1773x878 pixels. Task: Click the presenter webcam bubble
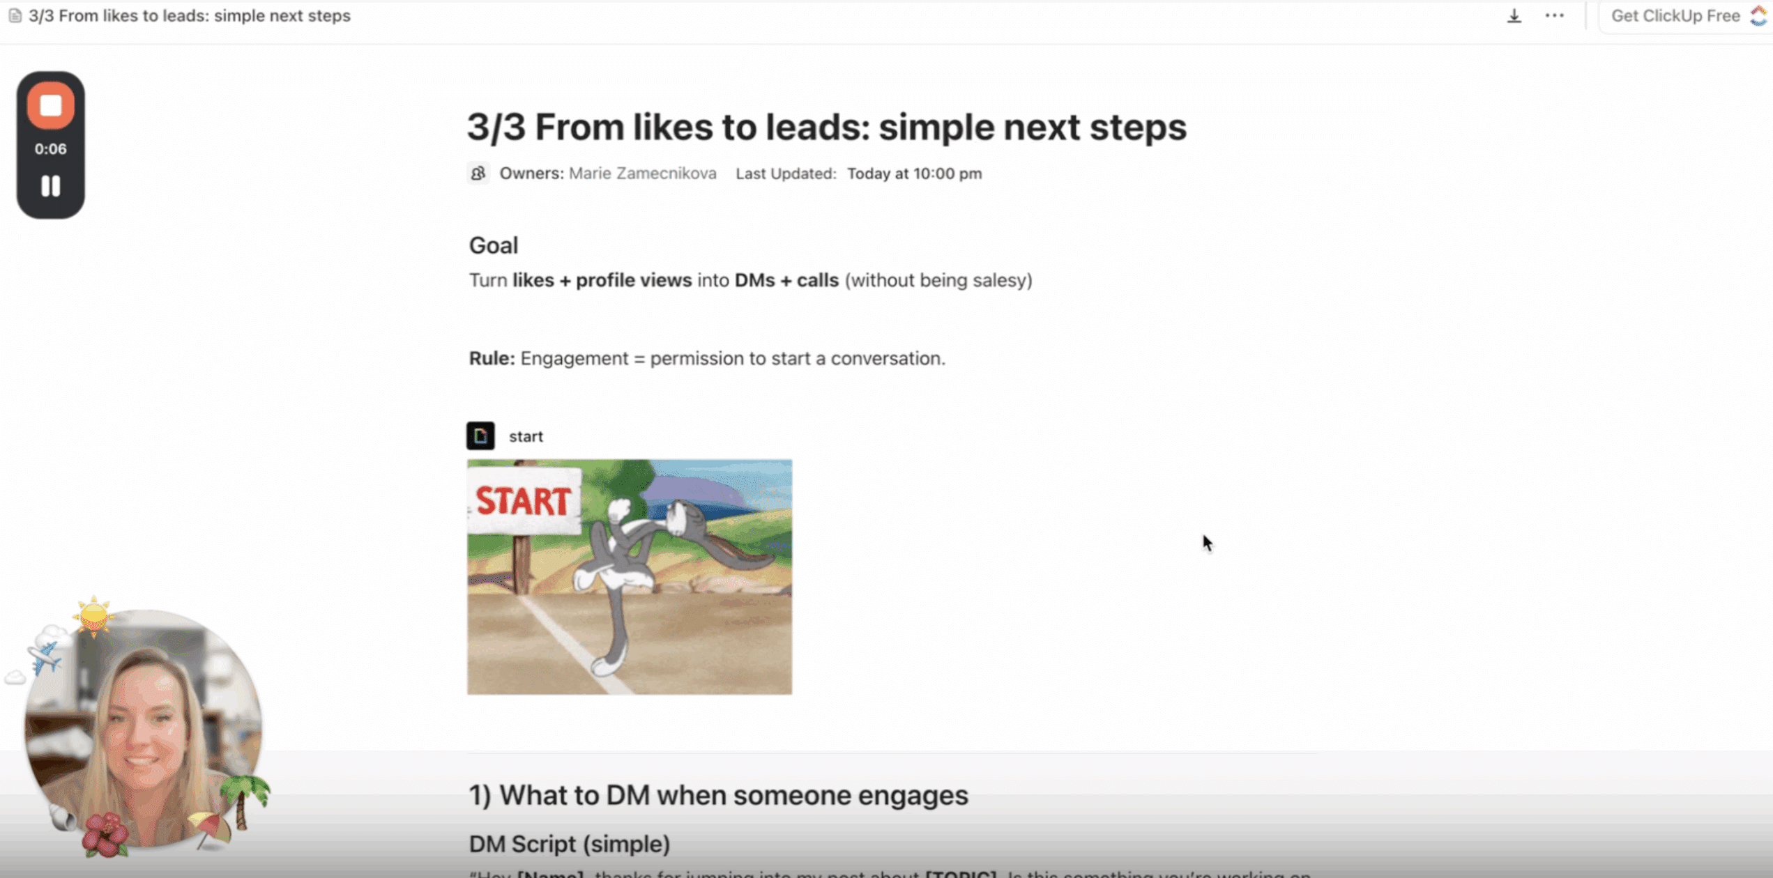point(144,730)
